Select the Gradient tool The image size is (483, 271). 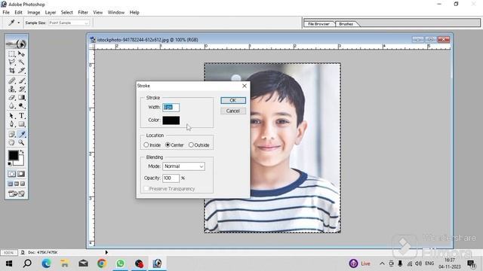[x=21, y=97]
